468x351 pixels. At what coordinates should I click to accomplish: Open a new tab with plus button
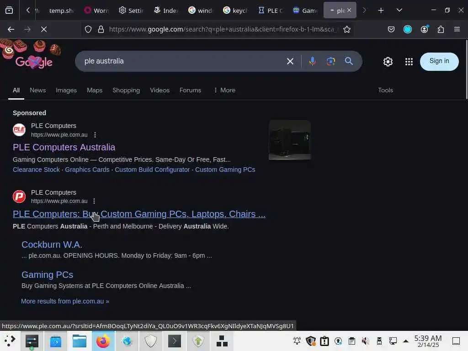(x=381, y=11)
